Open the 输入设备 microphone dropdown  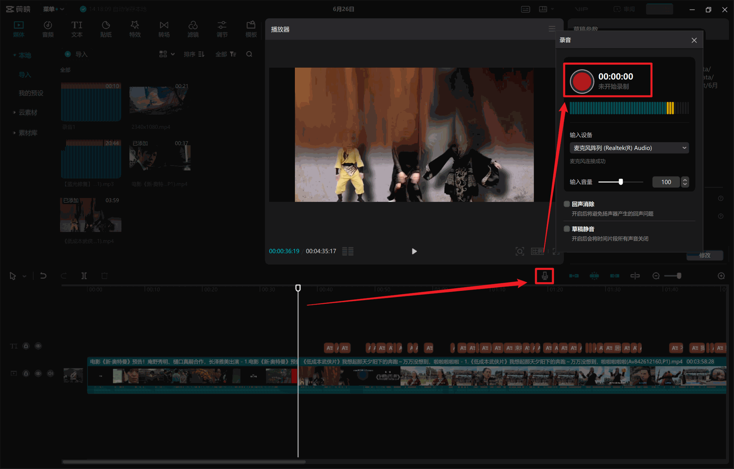click(x=629, y=148)
